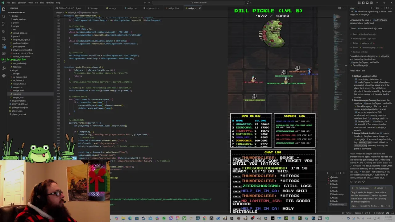This screenshot has width=395, height=222.
Task: Open Copilot status icon in status bar
Action: point(388,213)
